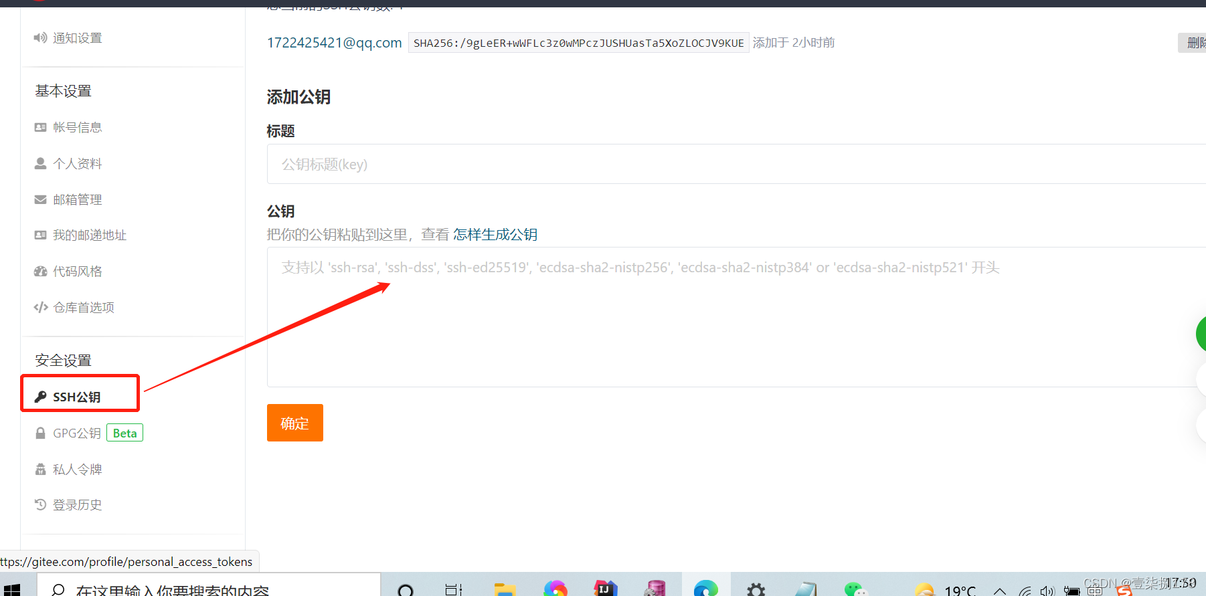This screenshot has width=1206, height=596.
Task: Focus the 公钥标题(key) title field
Action: (736, 164)
